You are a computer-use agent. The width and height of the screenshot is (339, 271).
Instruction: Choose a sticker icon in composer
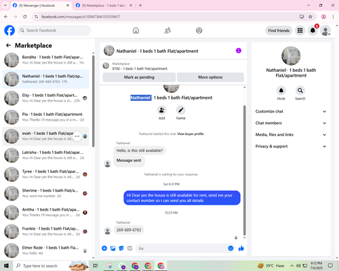(121, 249)
